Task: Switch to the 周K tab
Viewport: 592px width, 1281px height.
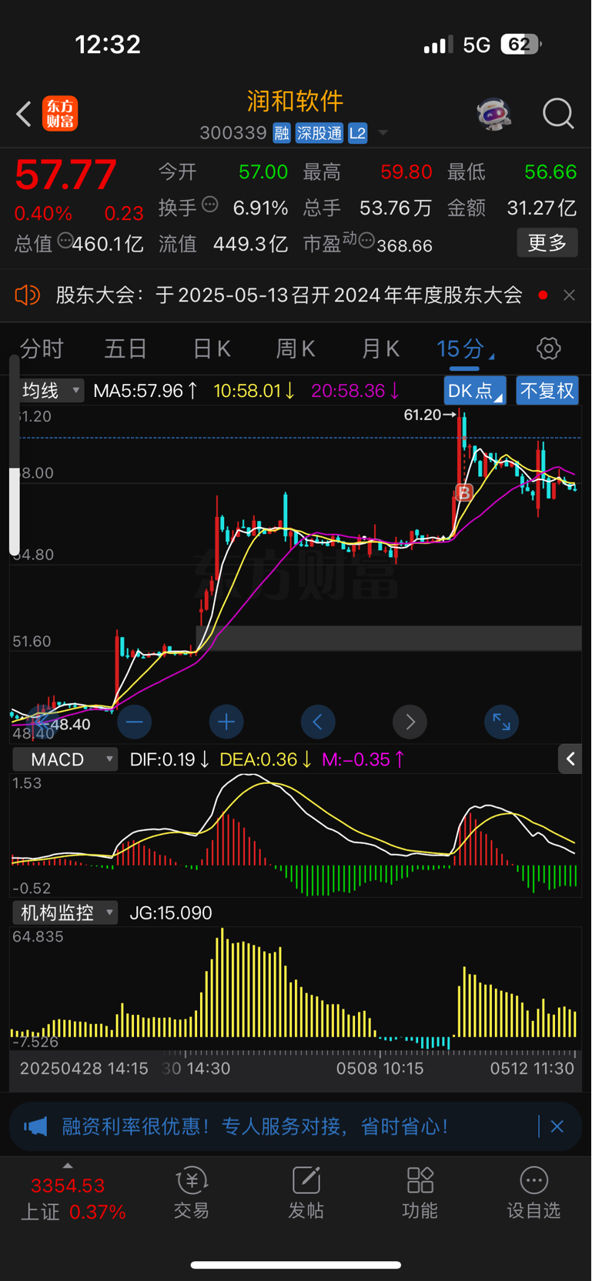Action: (x=296, y=349)
